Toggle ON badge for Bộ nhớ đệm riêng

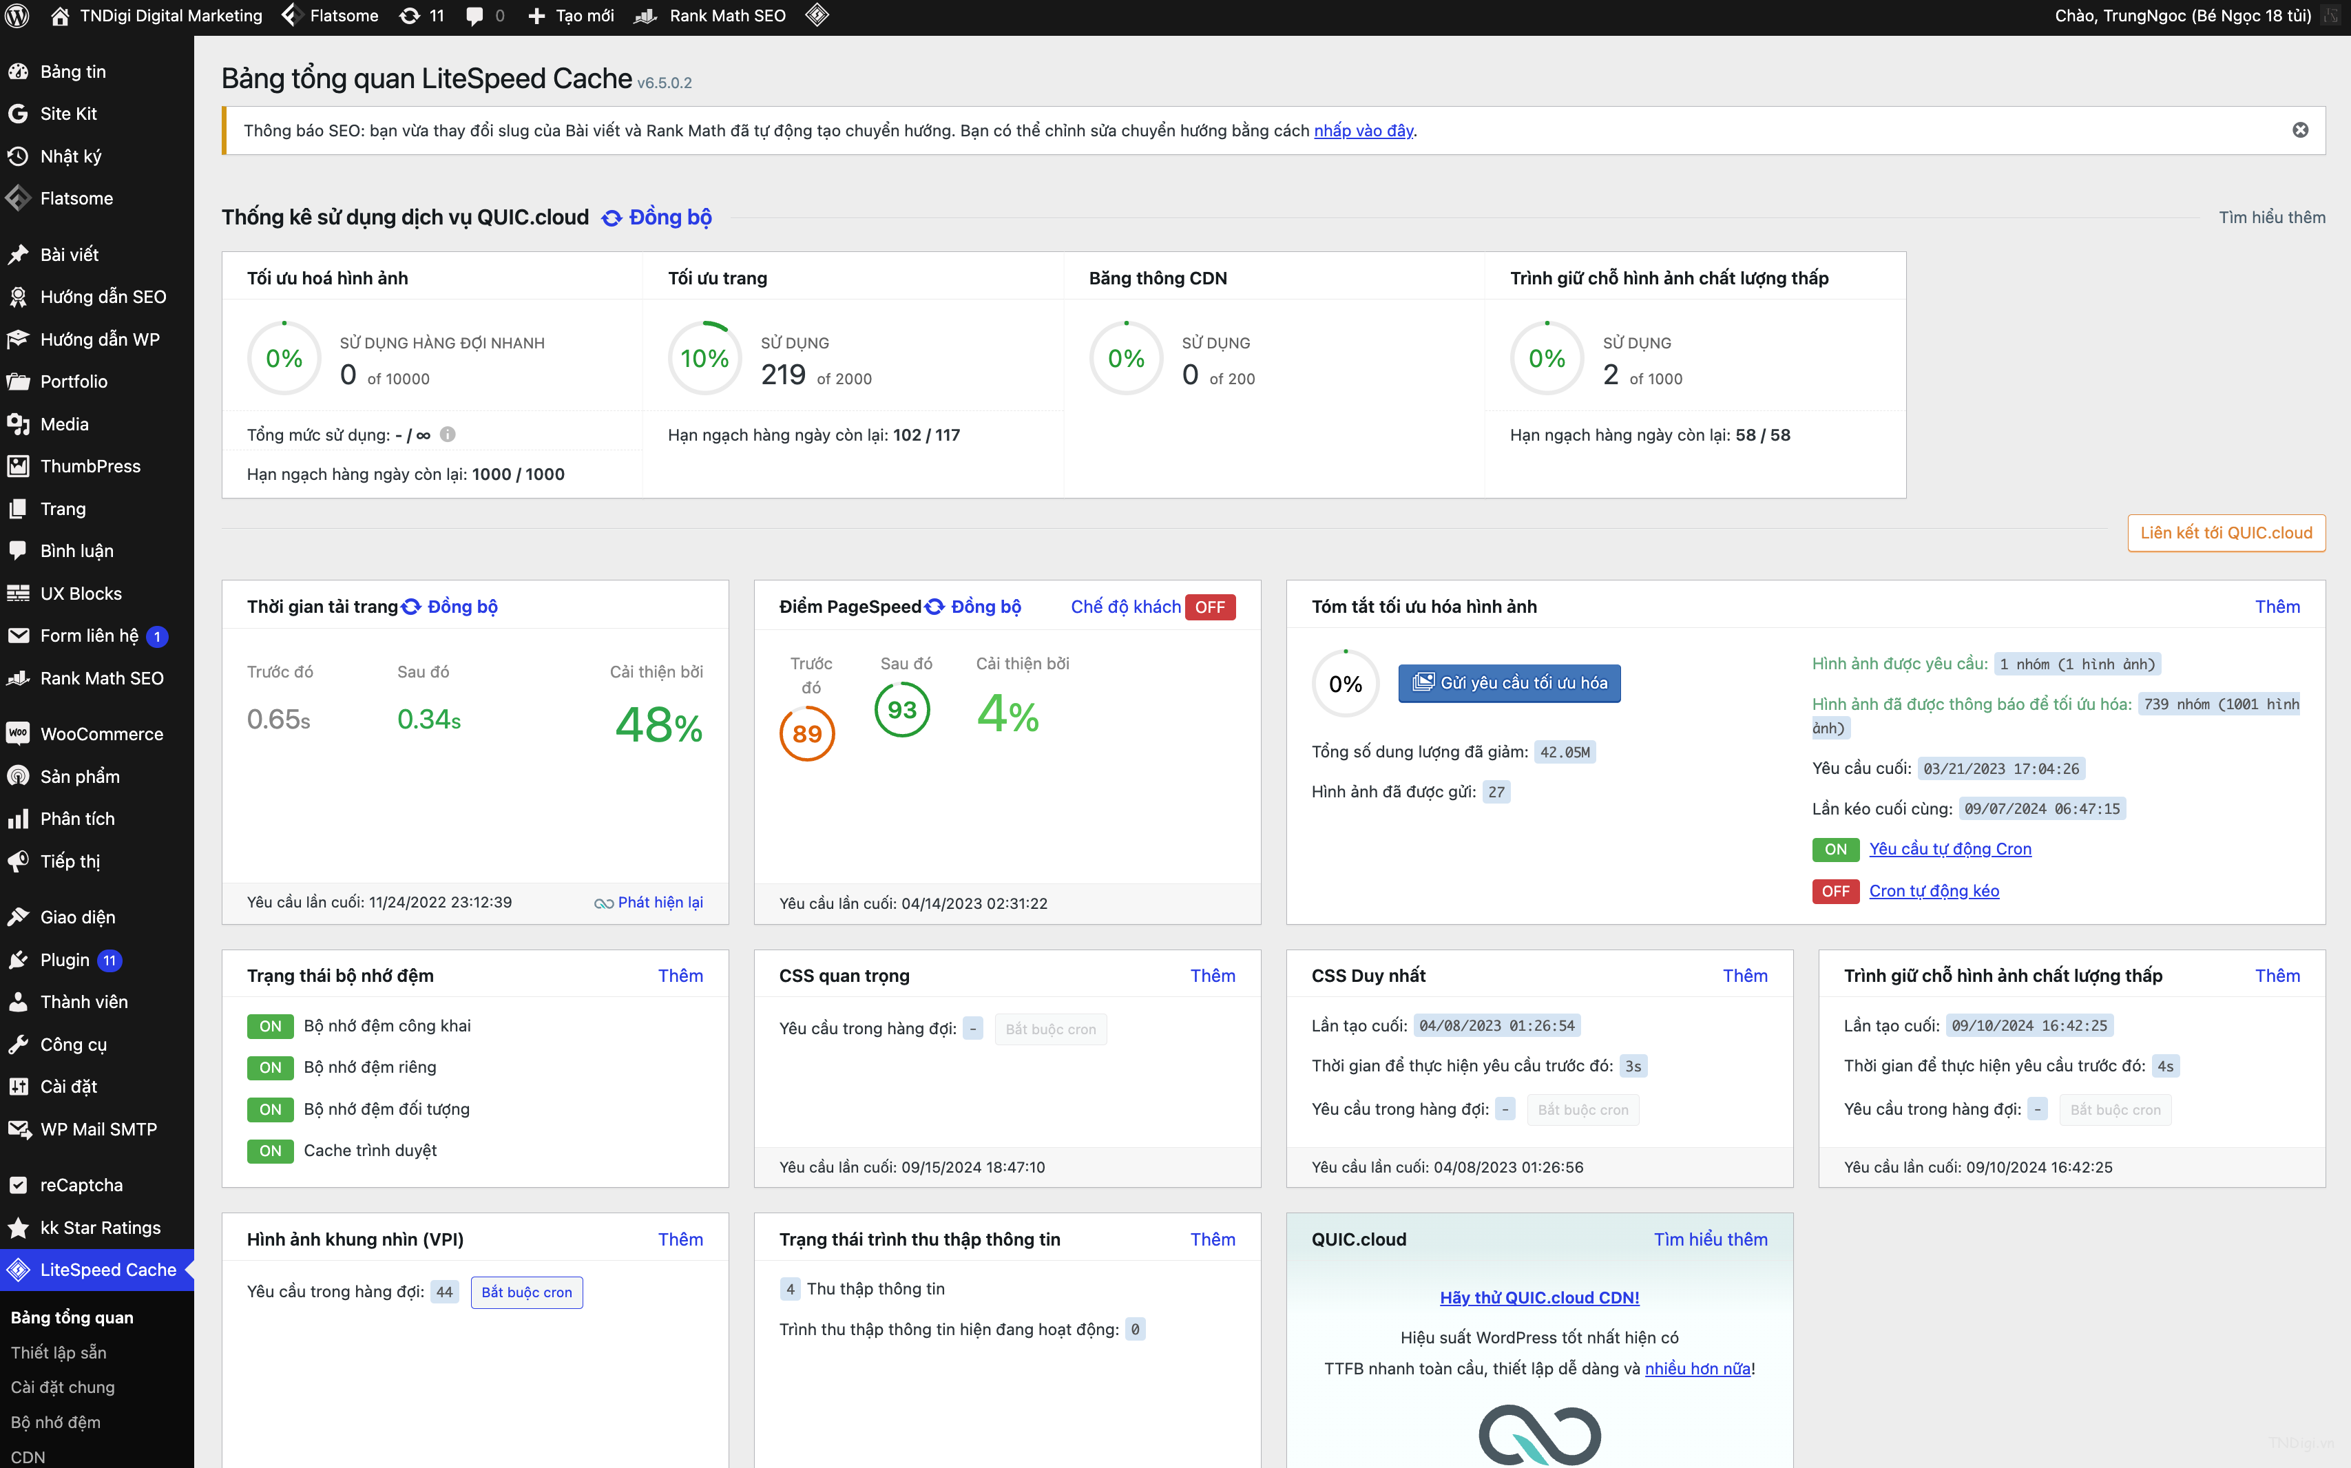270,1068
